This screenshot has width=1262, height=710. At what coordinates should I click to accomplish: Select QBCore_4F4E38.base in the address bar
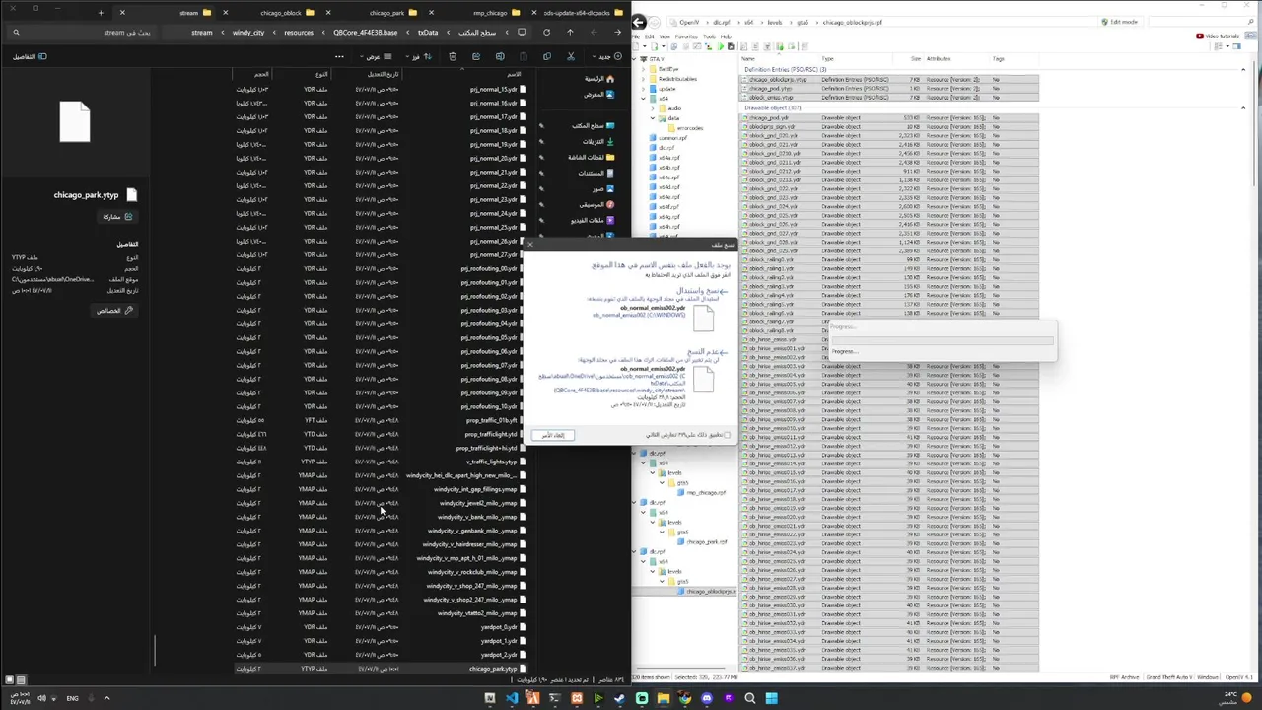click(366, 33)
